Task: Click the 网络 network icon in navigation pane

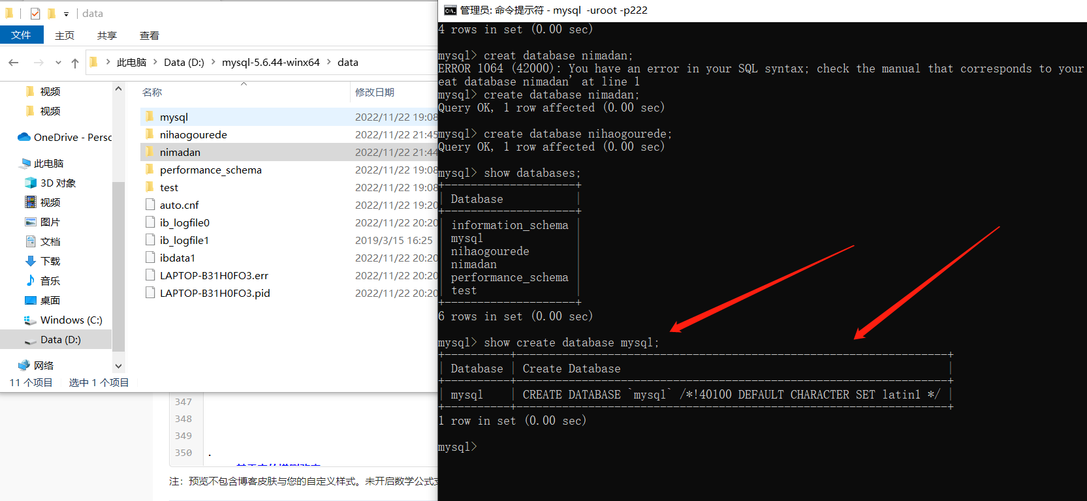Action: pyautogui.click(x=24, y=365)
